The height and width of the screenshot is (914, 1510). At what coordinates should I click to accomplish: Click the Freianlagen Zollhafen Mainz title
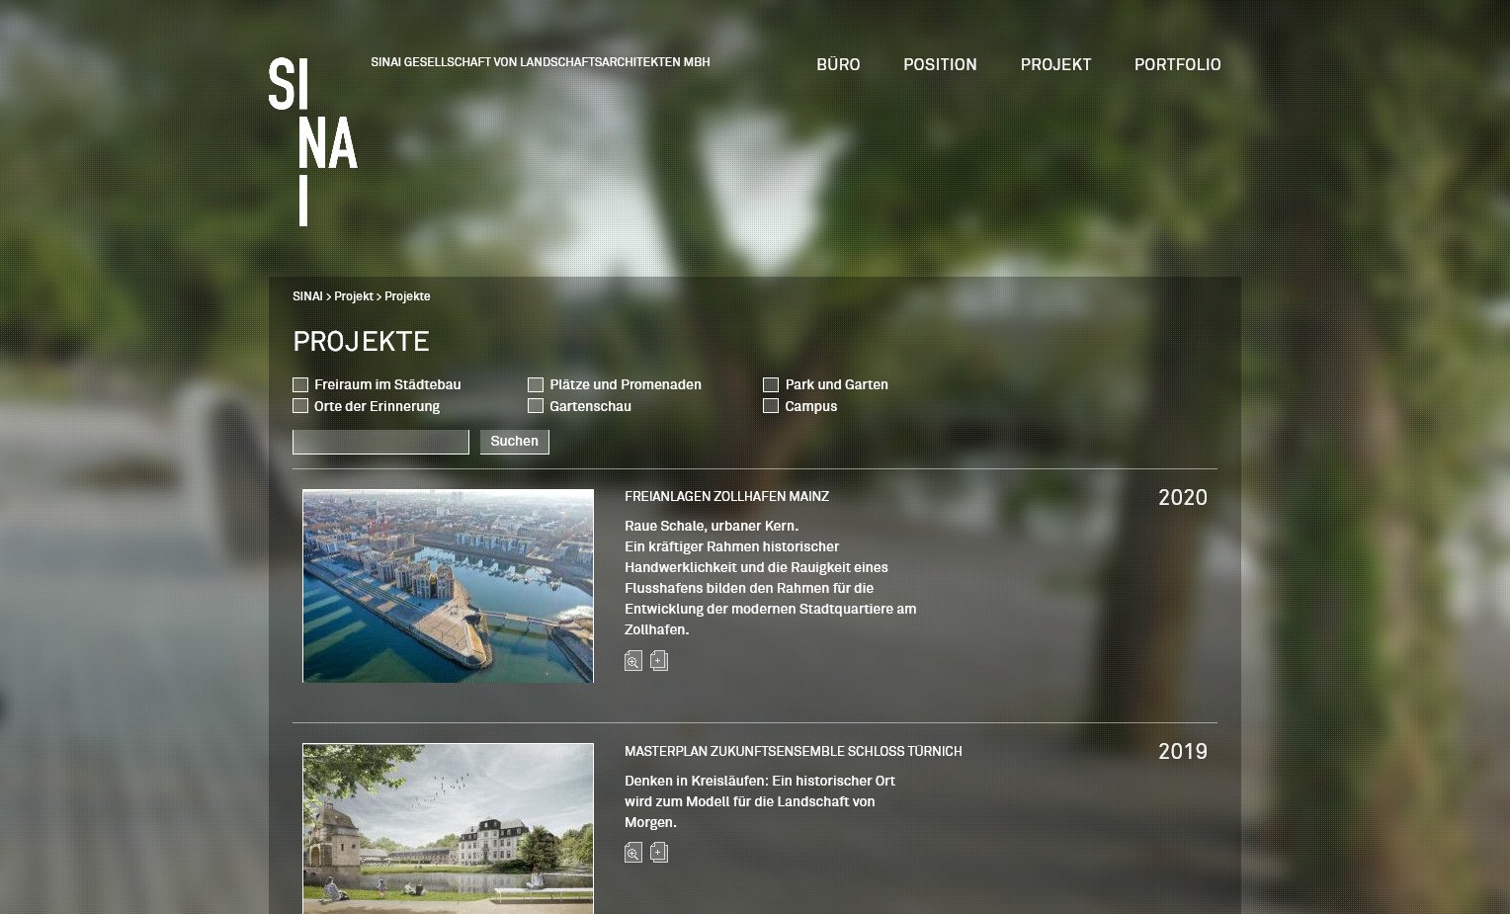[726, 497]
